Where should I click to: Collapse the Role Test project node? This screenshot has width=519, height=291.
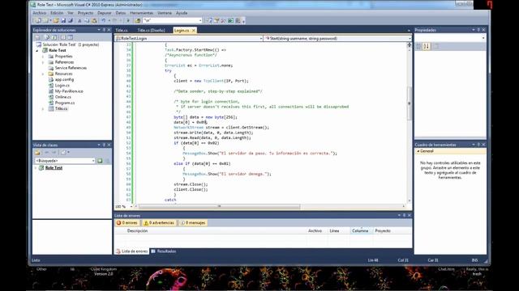(37, 50)
